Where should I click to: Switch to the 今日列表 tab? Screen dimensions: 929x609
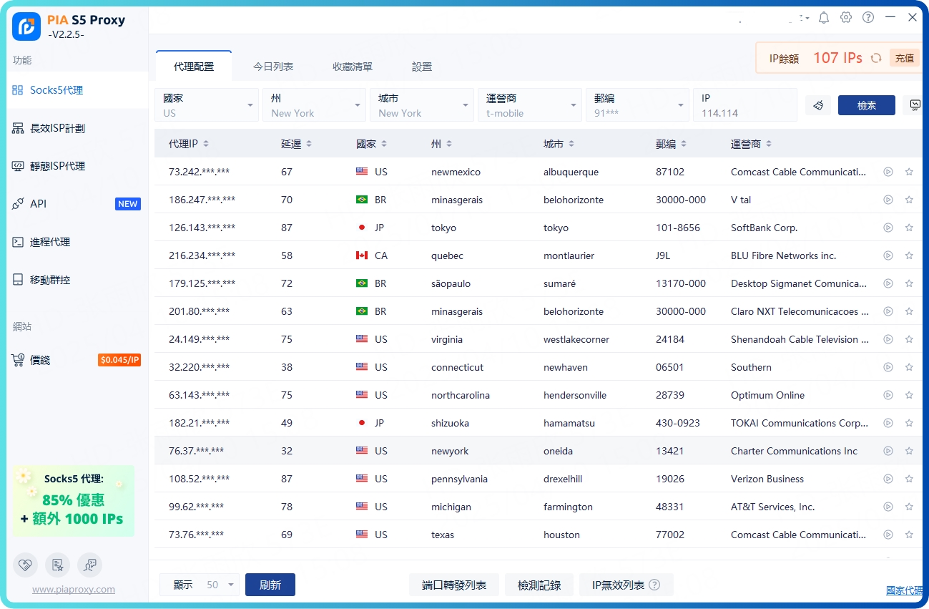click(273, 67)
